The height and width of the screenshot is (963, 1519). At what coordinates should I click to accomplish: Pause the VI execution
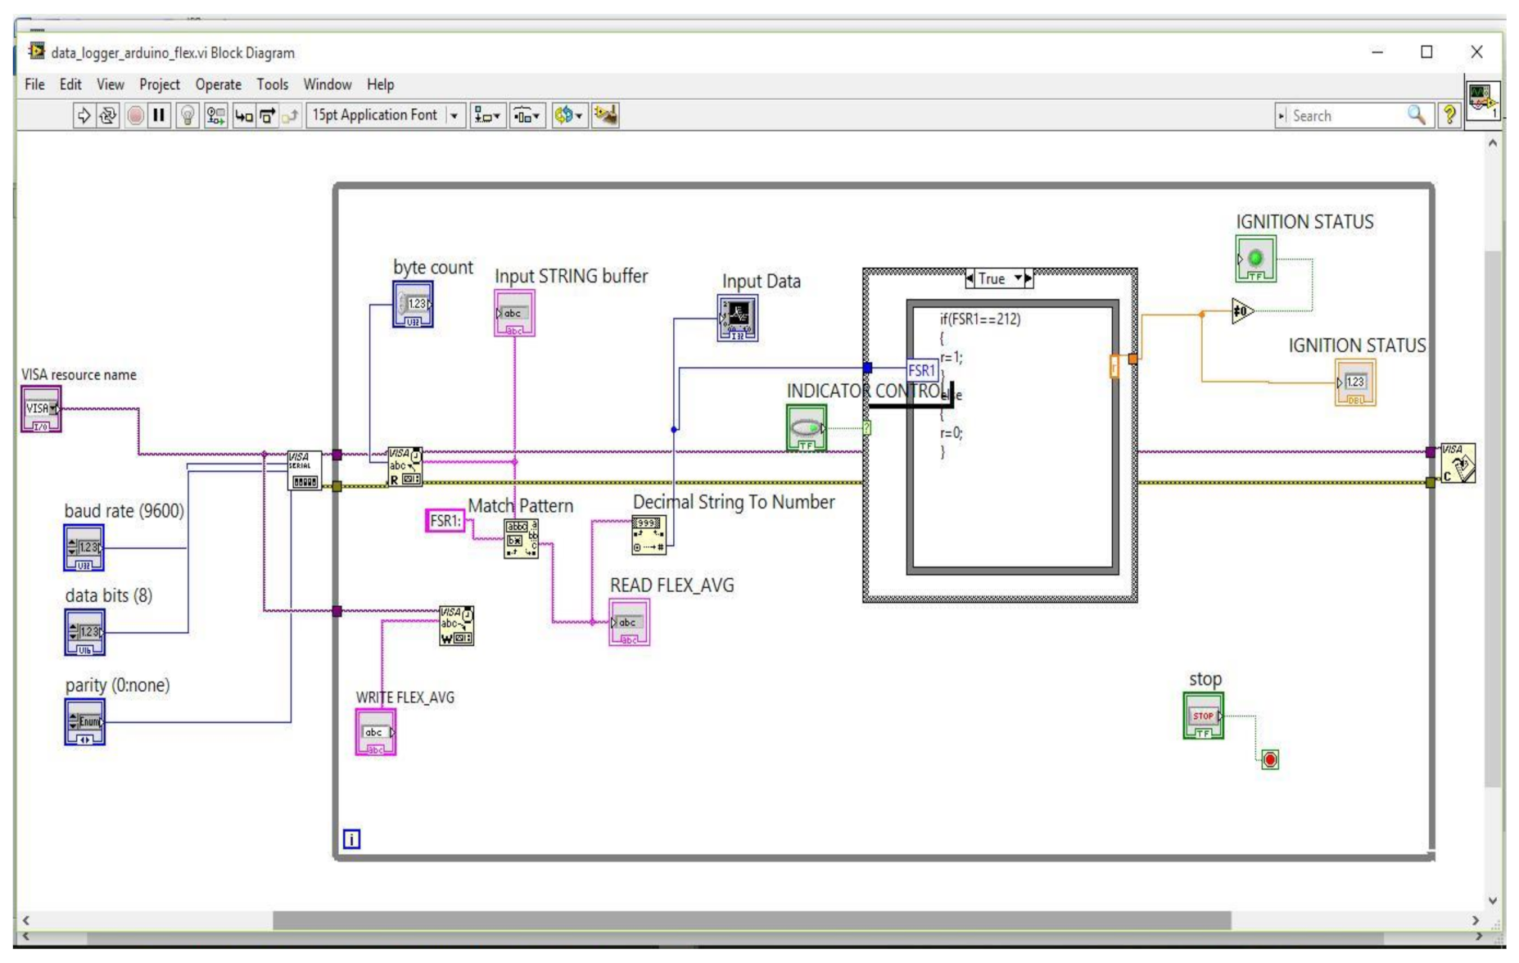click(x=160, y=116)
